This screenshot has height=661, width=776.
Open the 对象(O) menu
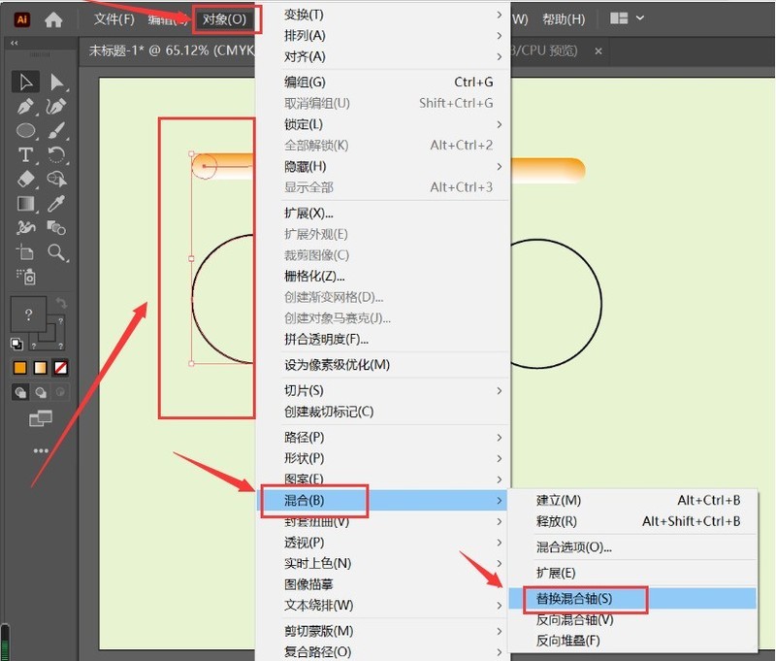click(224, 19)
